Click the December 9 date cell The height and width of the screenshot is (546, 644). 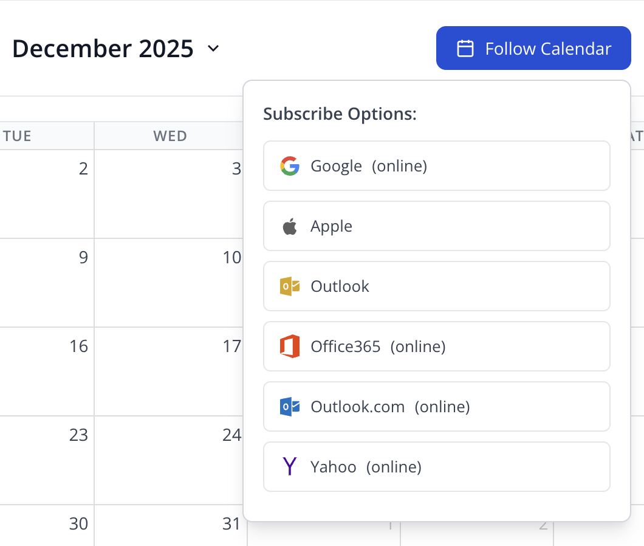47,283
